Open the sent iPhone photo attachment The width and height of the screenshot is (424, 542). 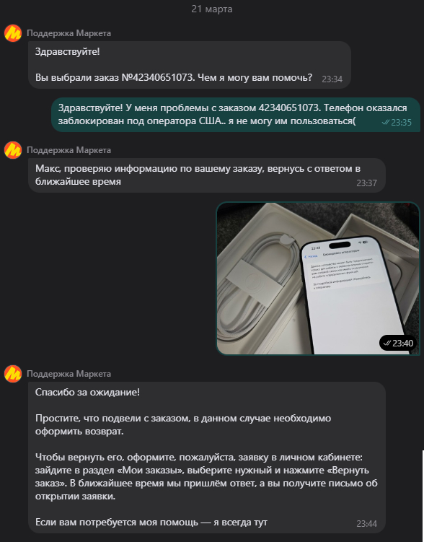(x=318, y=279)
